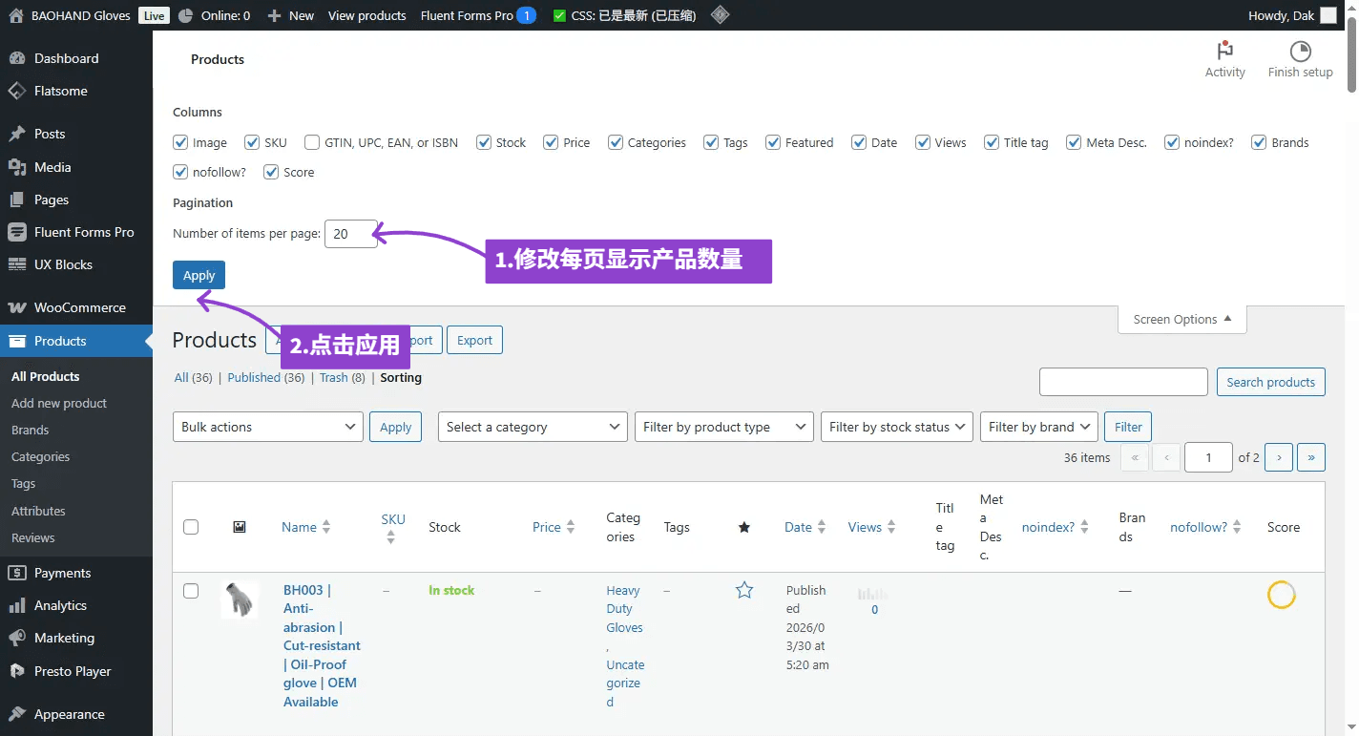This screenshot has height=736, width=1359.
Task: Click the Activity flag icon
Action: click(1224, 52)
